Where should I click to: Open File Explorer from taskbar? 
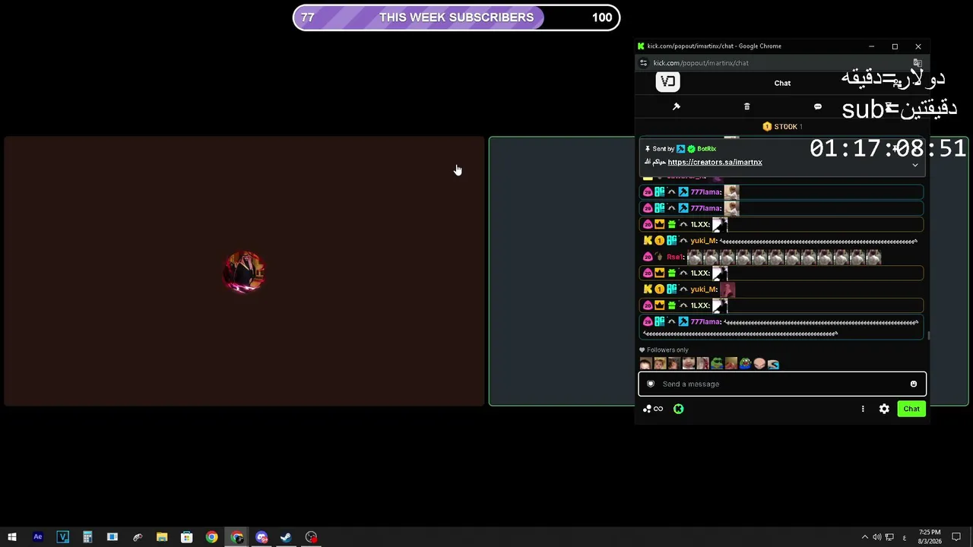click(162, 537)
